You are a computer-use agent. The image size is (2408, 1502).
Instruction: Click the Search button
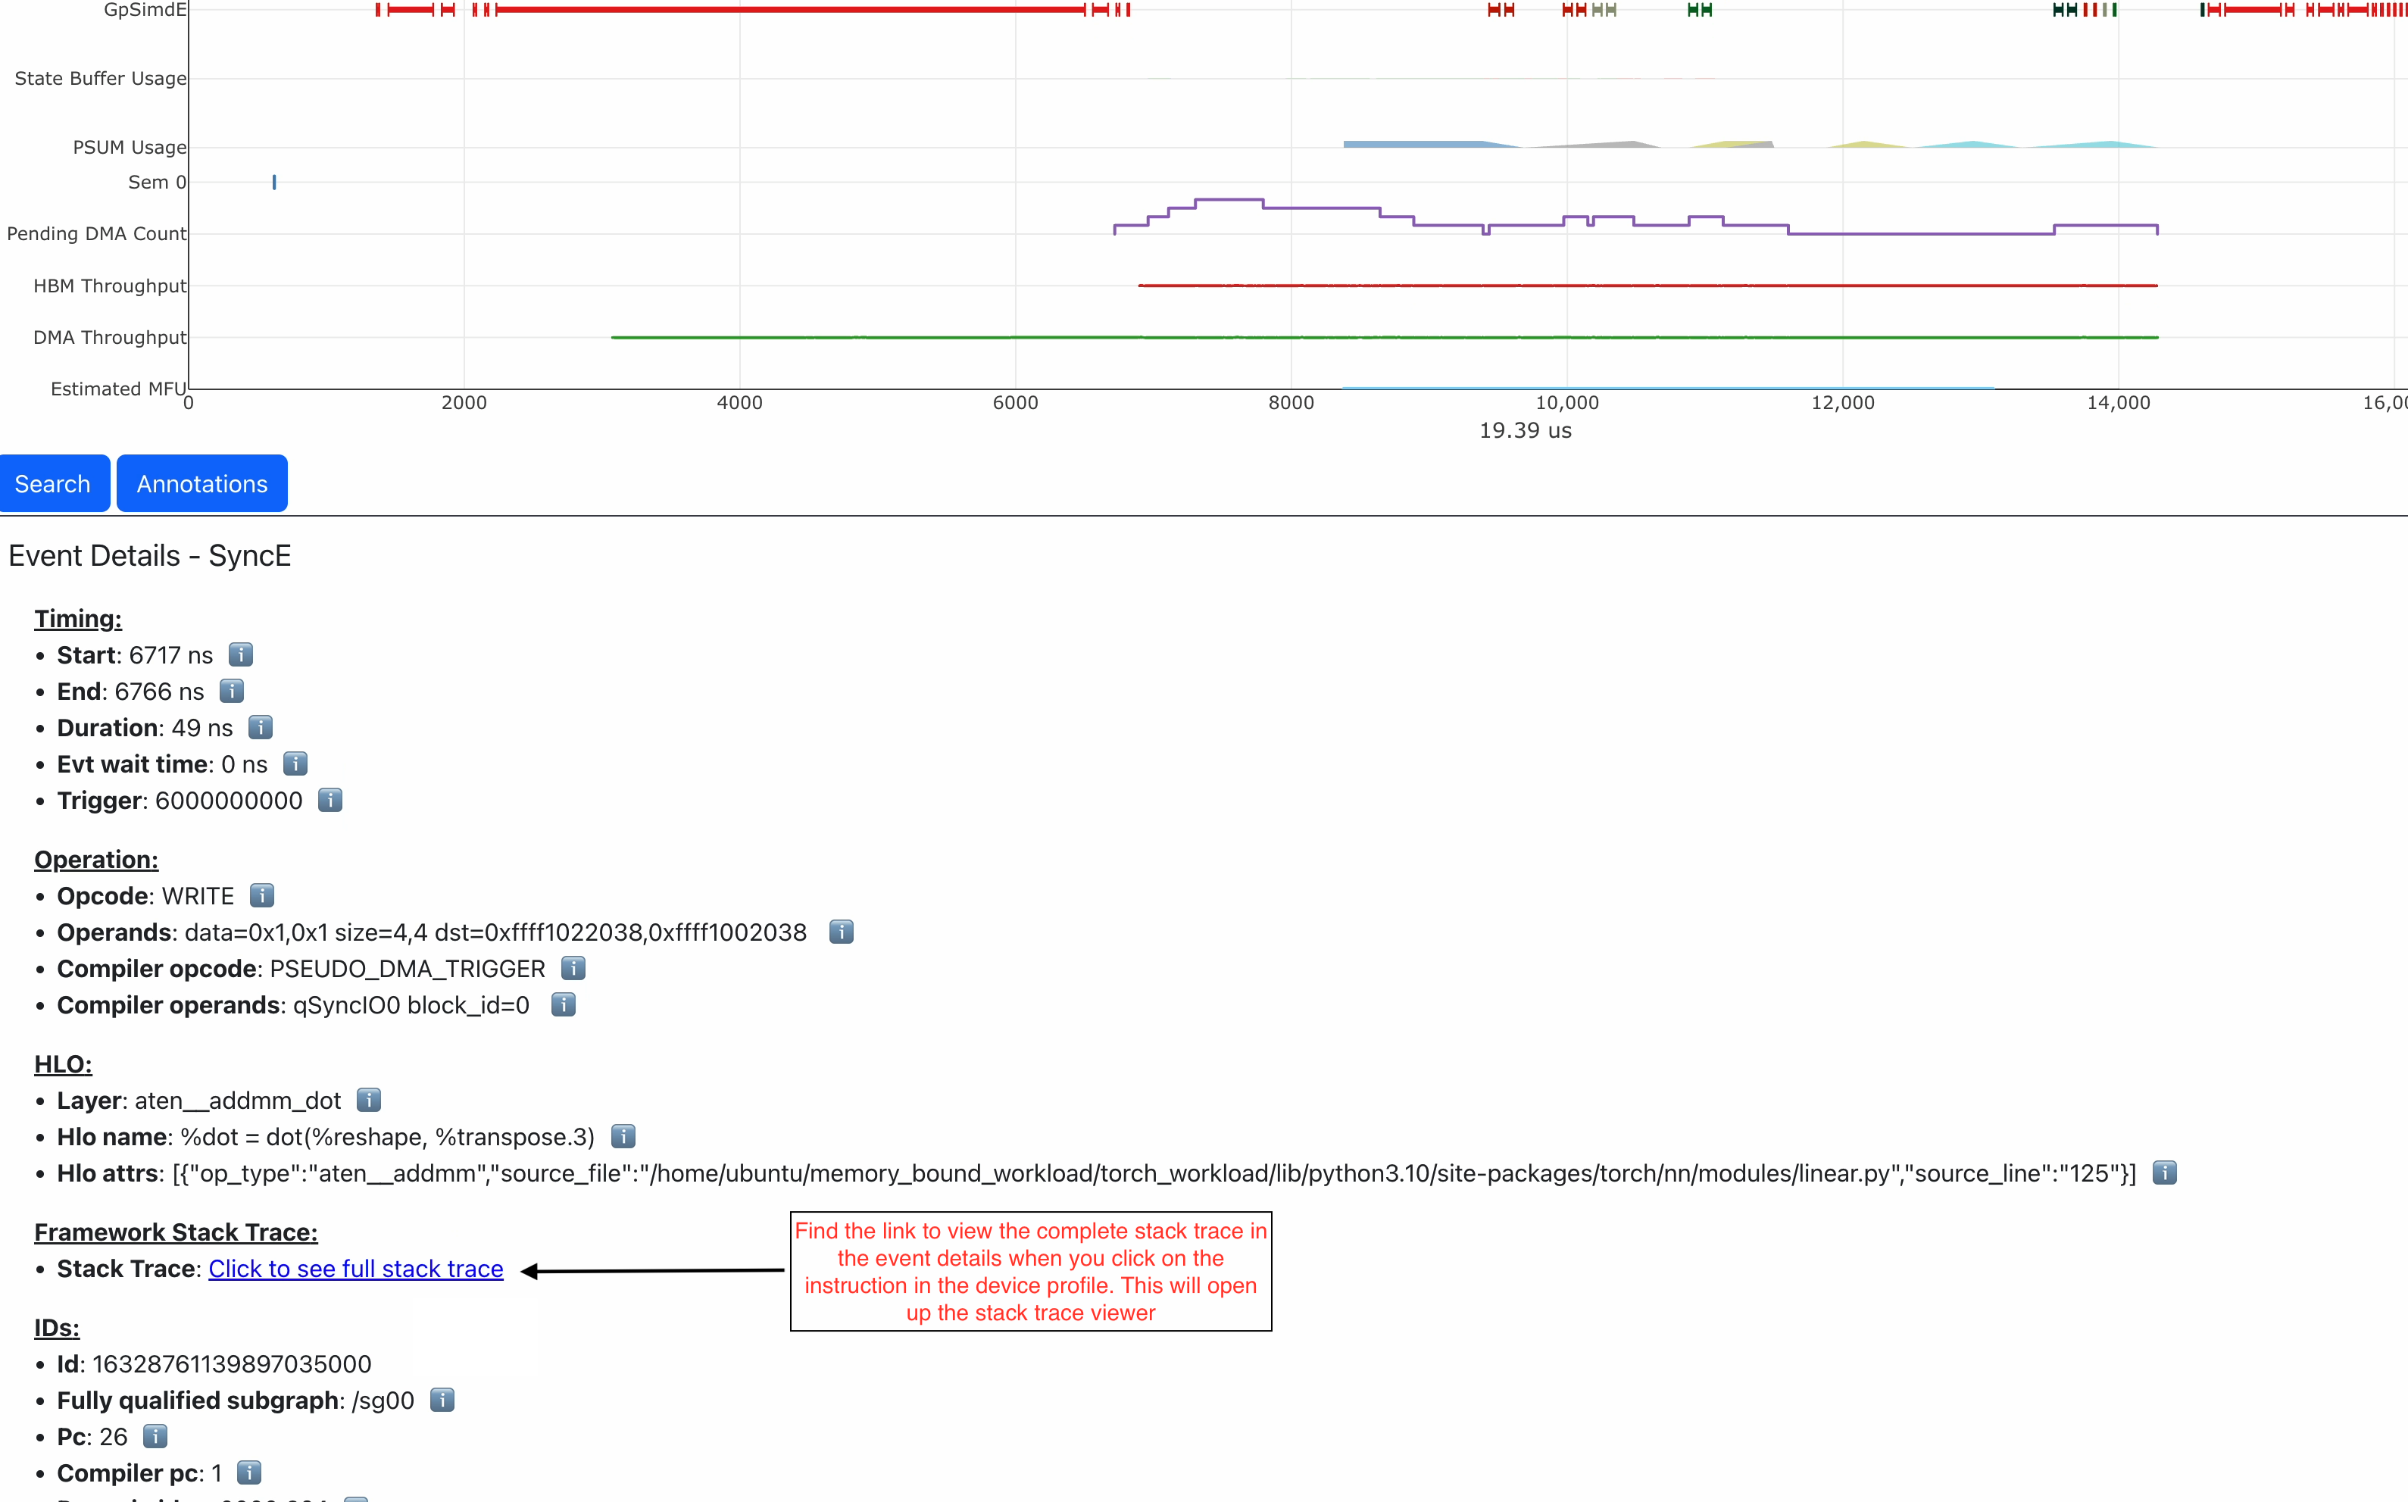pyautogui.click(x=54, y=482)
